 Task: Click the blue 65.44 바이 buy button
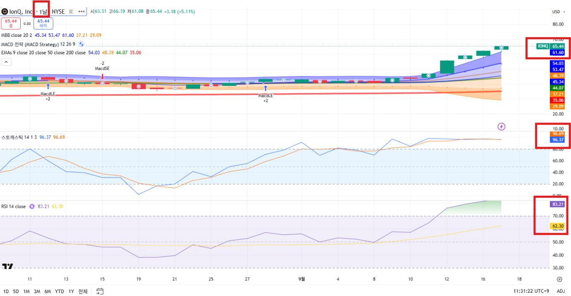(x=43, y=23)
